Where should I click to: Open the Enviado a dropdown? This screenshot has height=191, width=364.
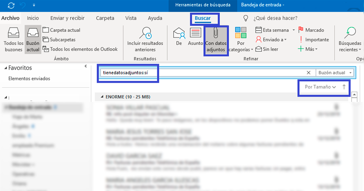click(x=271, y=39)
